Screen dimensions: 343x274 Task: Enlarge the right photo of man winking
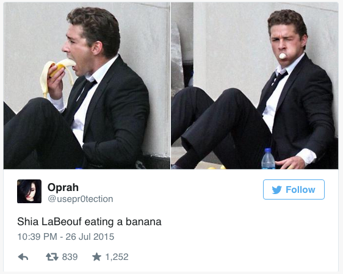pyautogui.click(x=255, y=85)
